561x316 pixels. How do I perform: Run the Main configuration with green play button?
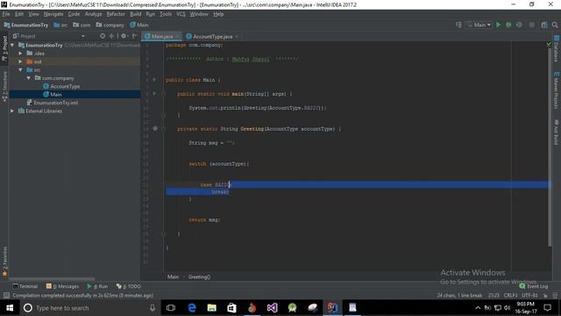(x=498, y=25)
